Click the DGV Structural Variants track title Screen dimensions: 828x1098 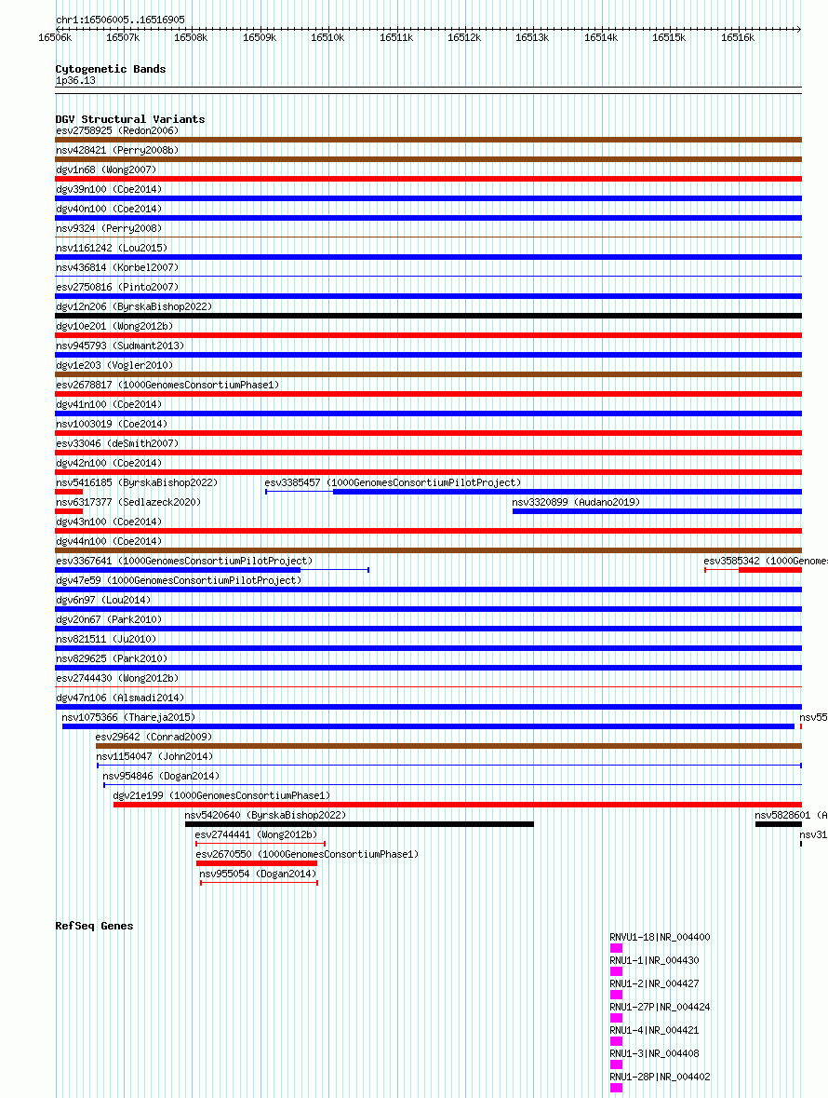tap(130, 120)
